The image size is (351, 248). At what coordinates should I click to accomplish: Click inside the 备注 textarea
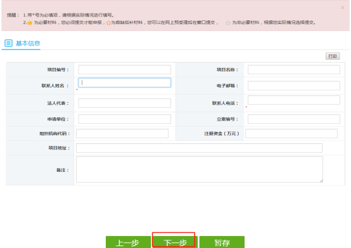click(x=200, y=169)
